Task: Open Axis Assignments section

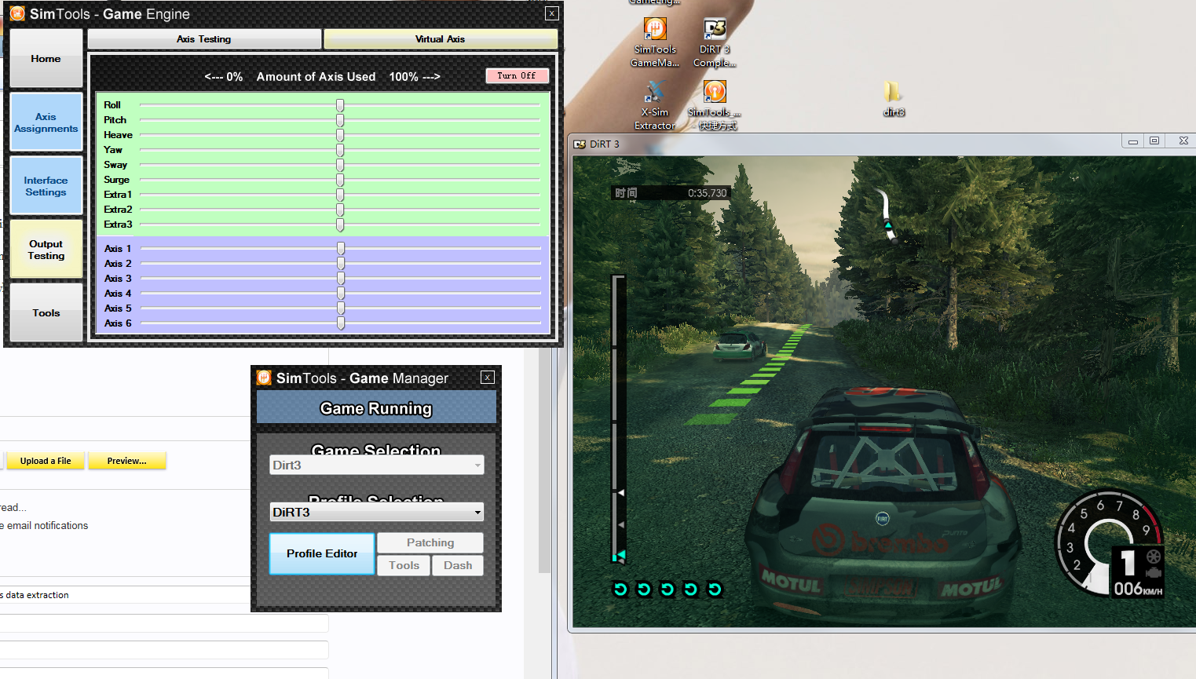Action: 46,122
